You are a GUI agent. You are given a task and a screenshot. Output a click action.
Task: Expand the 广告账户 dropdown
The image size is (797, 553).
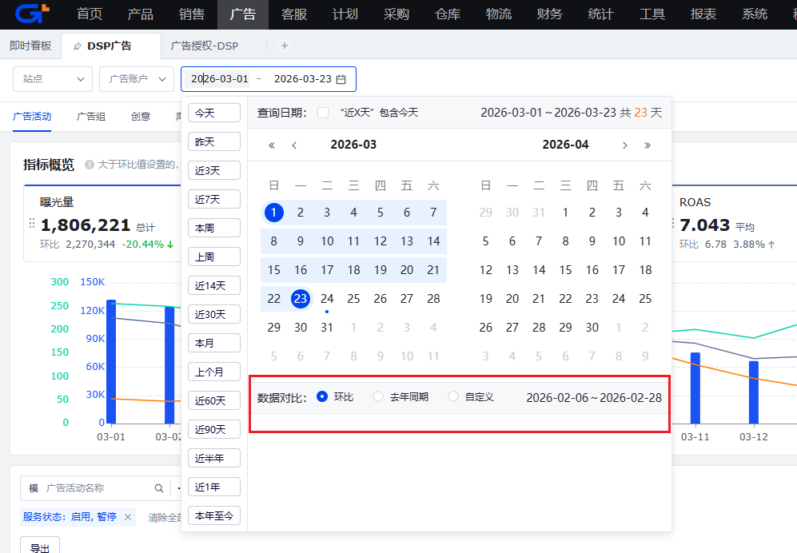point(137,79)
